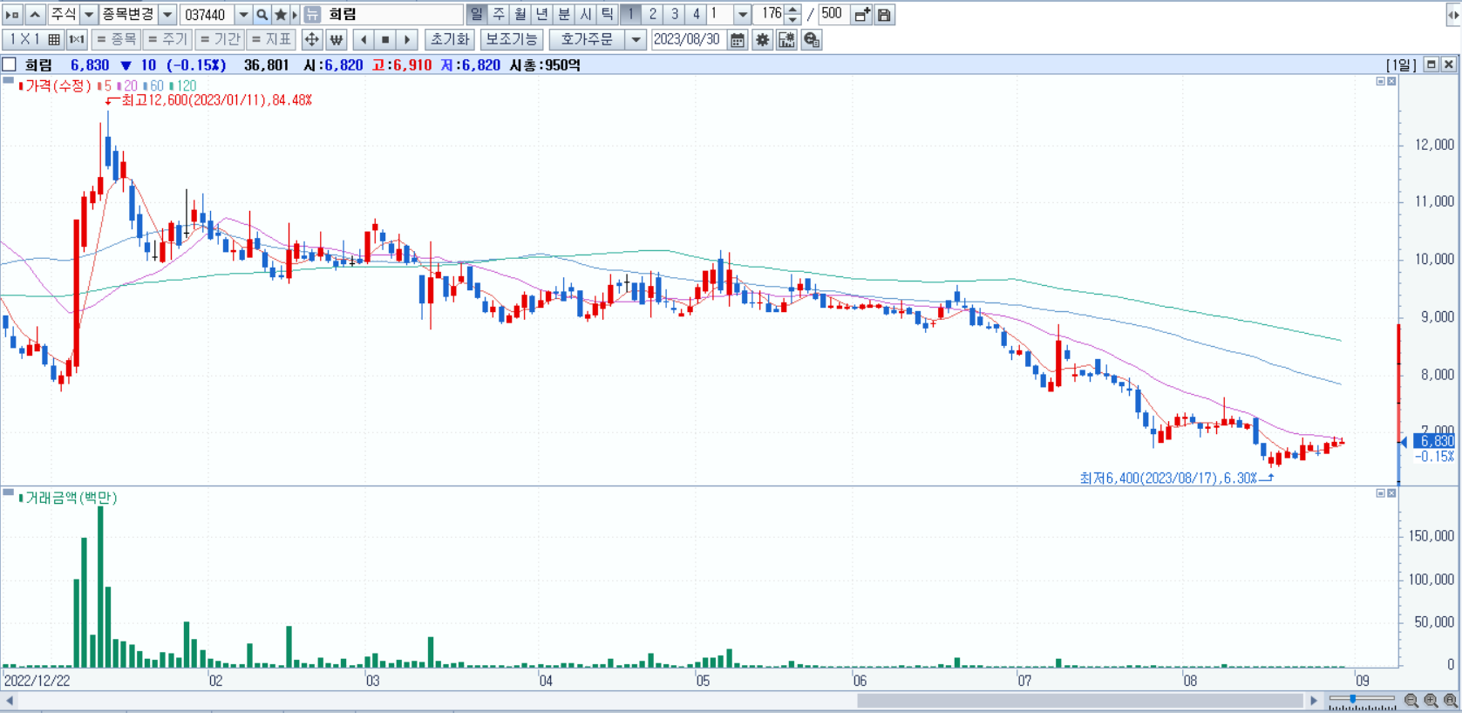Expand the stock code history dropdown
Image resolution: width=1462 pixels, height=713 pixels.
pyautogui.click(x=243, y=15)
